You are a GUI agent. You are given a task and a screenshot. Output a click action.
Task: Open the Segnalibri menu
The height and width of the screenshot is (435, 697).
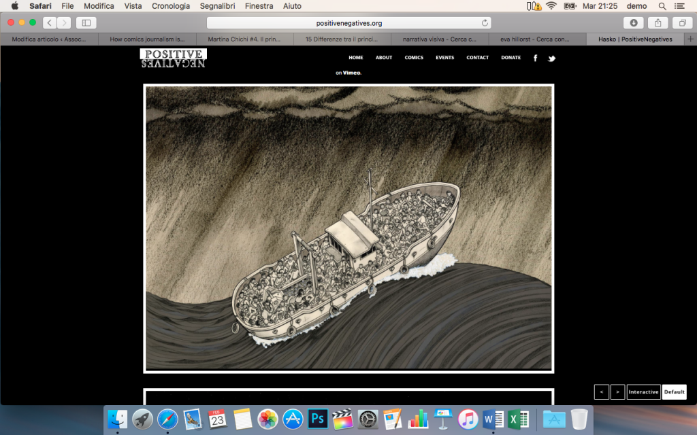click(217, 5)
